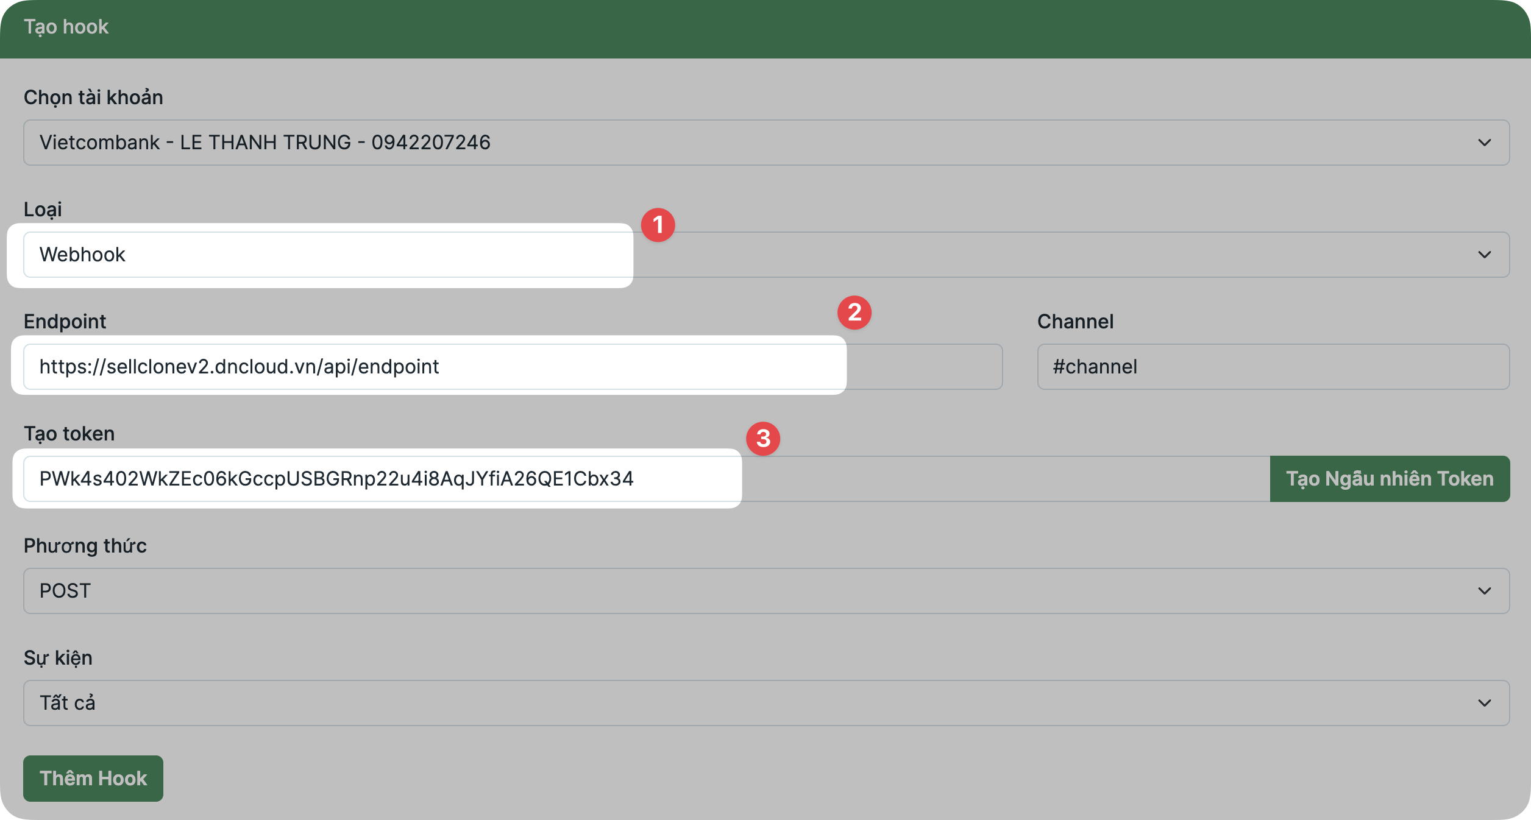The width and height of the screenshot is (1531, 820).
Task: Click the Tạo hook header title
Action: [66, 27]
